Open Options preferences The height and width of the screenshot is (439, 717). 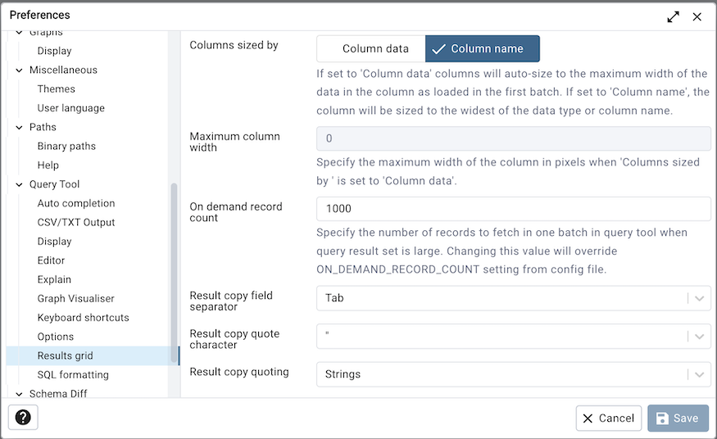coord(56,337)
